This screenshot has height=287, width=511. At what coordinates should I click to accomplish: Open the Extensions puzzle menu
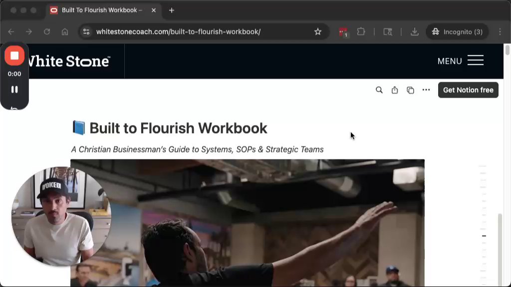(361, 31)
